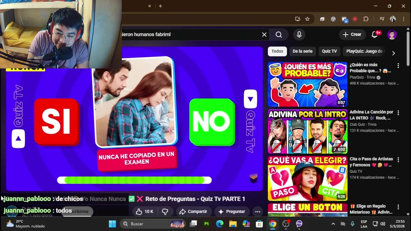Viewport: 411px width, 231px height.
Task: Open Substance Painter from taskbar
Action: pyautogui.click(x=206, y=224)
